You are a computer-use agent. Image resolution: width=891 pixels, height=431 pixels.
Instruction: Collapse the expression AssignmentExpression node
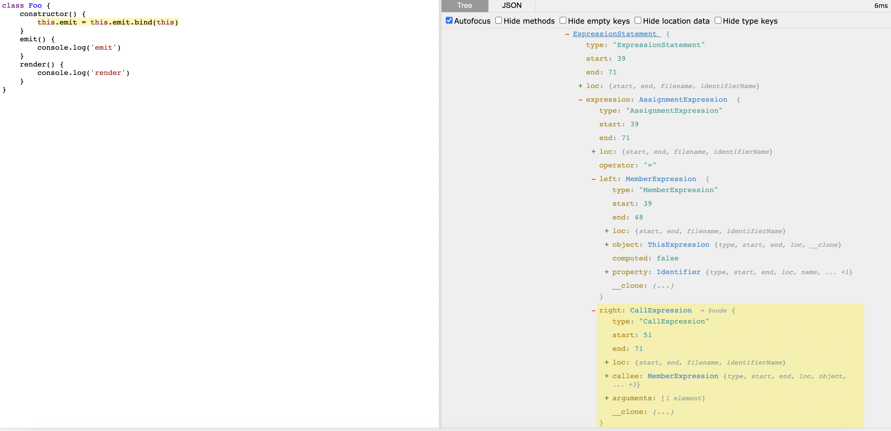580,100
